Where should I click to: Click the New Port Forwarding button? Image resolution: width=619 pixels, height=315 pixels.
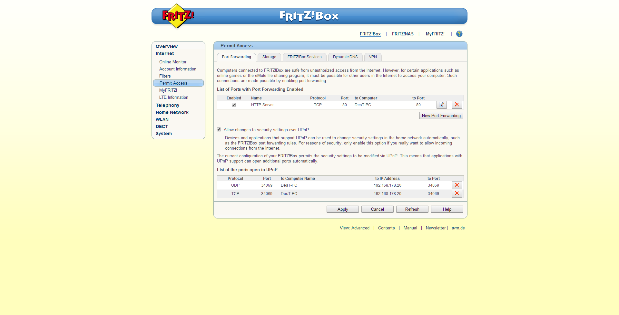tap(441, 116)
